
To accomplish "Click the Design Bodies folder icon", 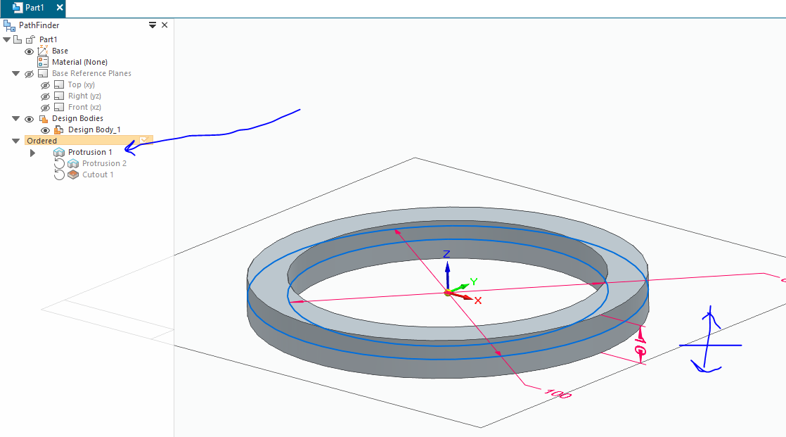I will tap(43, 118).
